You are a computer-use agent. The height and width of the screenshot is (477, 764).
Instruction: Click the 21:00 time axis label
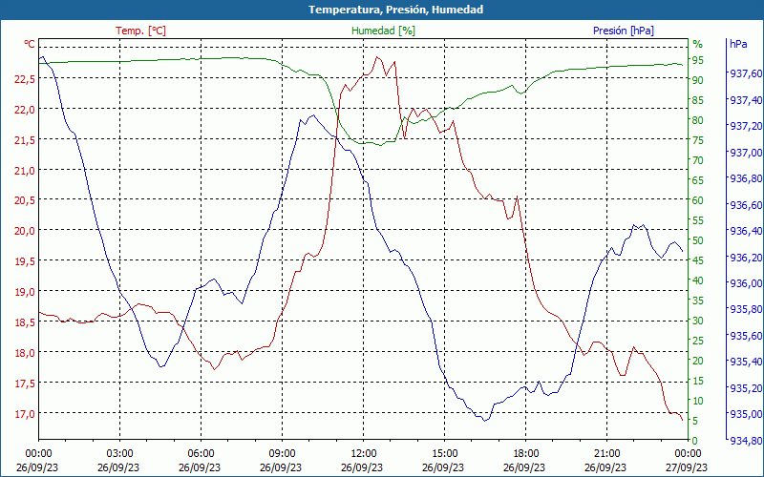(x=606, y=455)
